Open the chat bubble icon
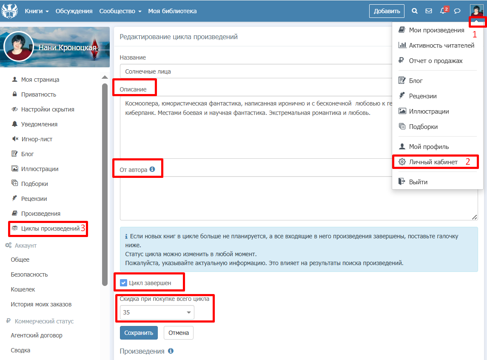Viewport: 487px width, 360px height. click(x=457, y=11)
